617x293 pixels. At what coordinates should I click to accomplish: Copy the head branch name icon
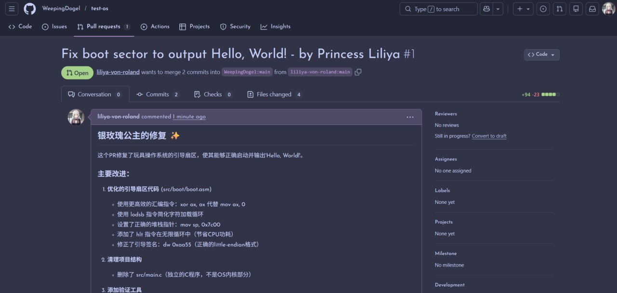click(358, 72)
